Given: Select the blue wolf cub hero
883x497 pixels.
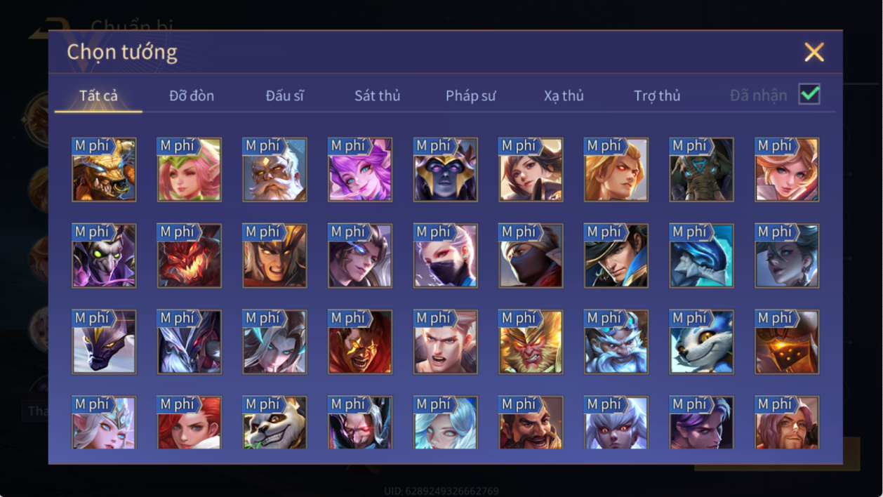Looking at the screenshot, I should click(x=701, y=342).
